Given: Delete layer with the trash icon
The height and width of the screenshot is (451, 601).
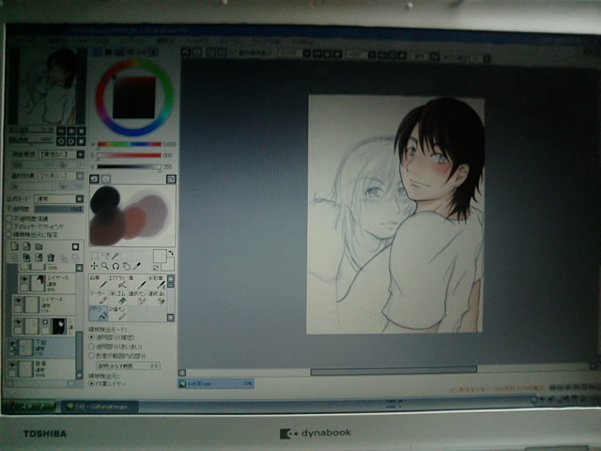Looking at the screenshot, I should [51, 257].
